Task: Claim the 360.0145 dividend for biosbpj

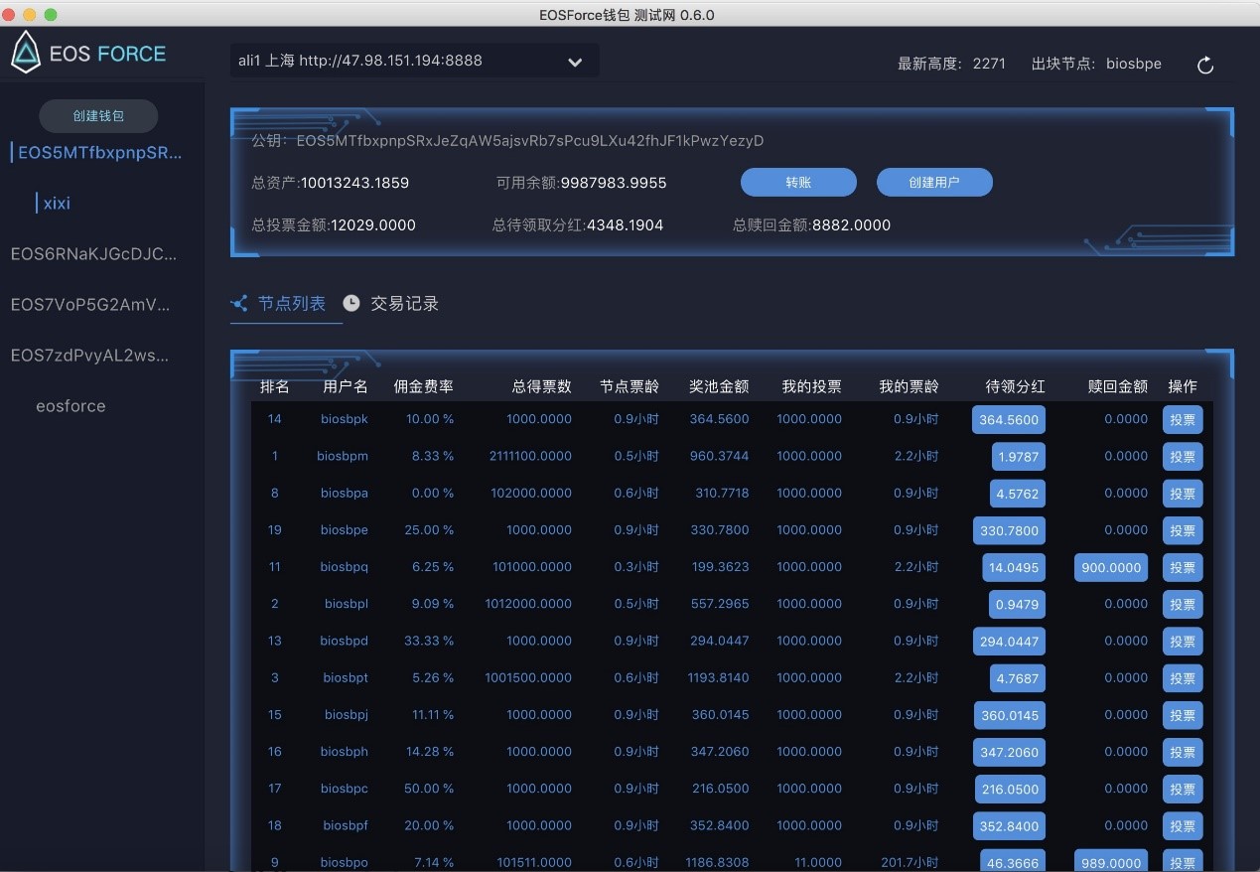Action: pyautogui.click(x=1009, y=715)
